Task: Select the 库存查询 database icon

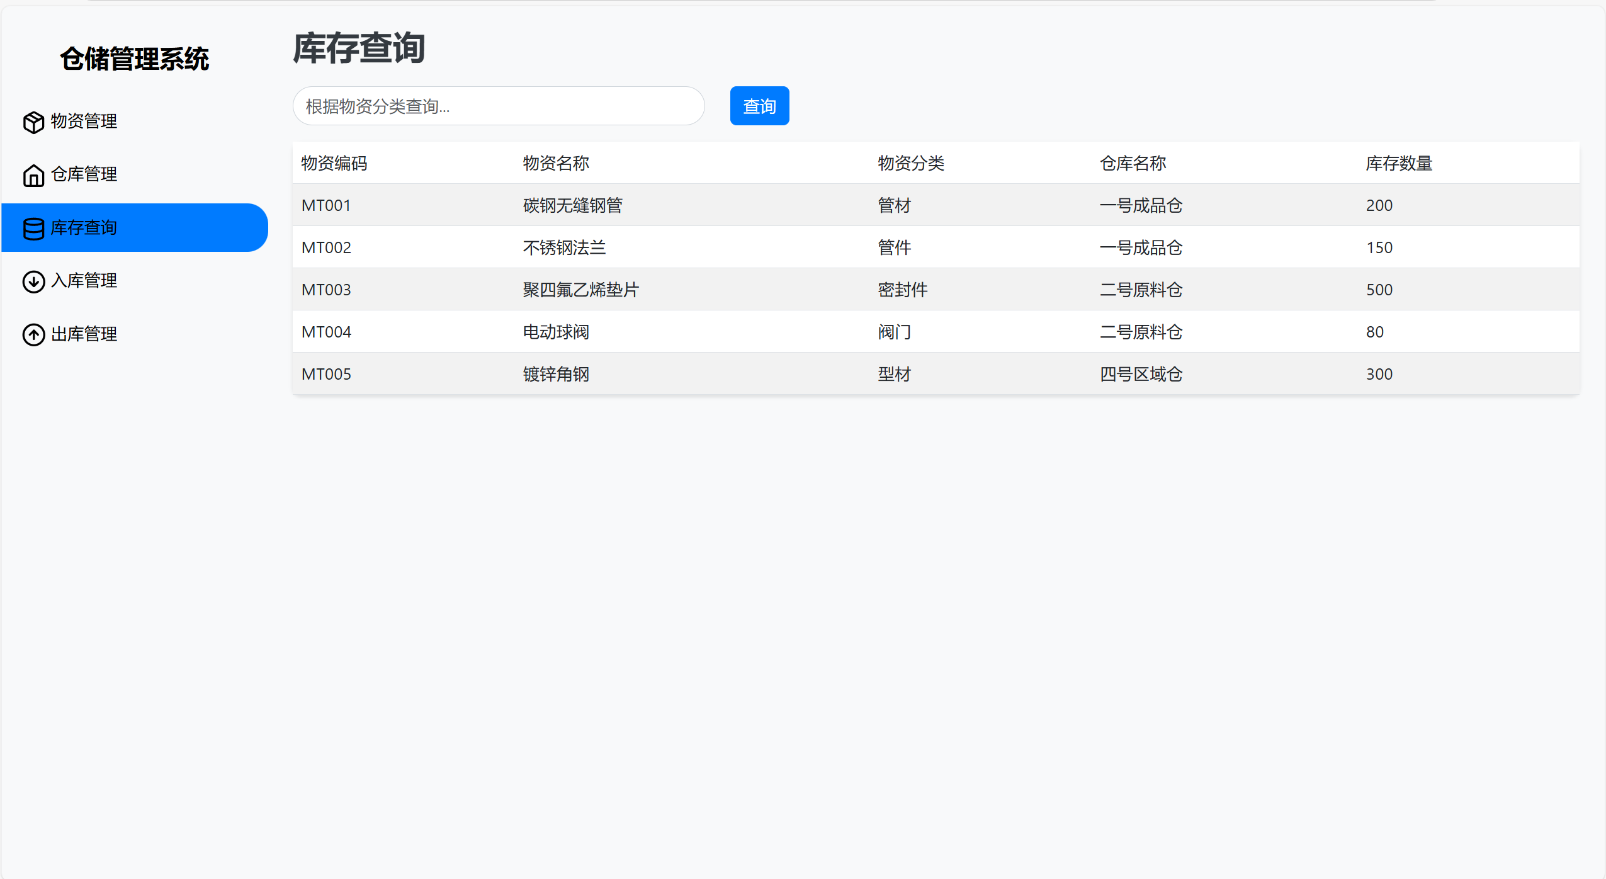Action: pos(33,229)
